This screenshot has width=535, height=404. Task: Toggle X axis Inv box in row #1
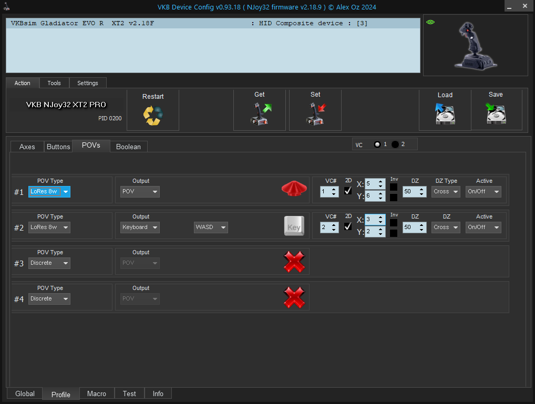point(394,187)
